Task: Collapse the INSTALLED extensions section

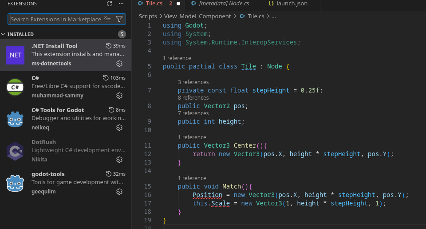Action: (x=4, y=34)
